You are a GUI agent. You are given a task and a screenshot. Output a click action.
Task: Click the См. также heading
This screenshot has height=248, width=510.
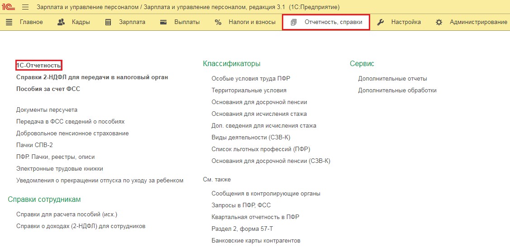tap(217, 179)
